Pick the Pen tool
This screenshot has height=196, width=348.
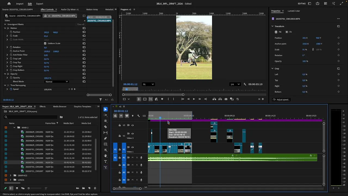point(105,138)
